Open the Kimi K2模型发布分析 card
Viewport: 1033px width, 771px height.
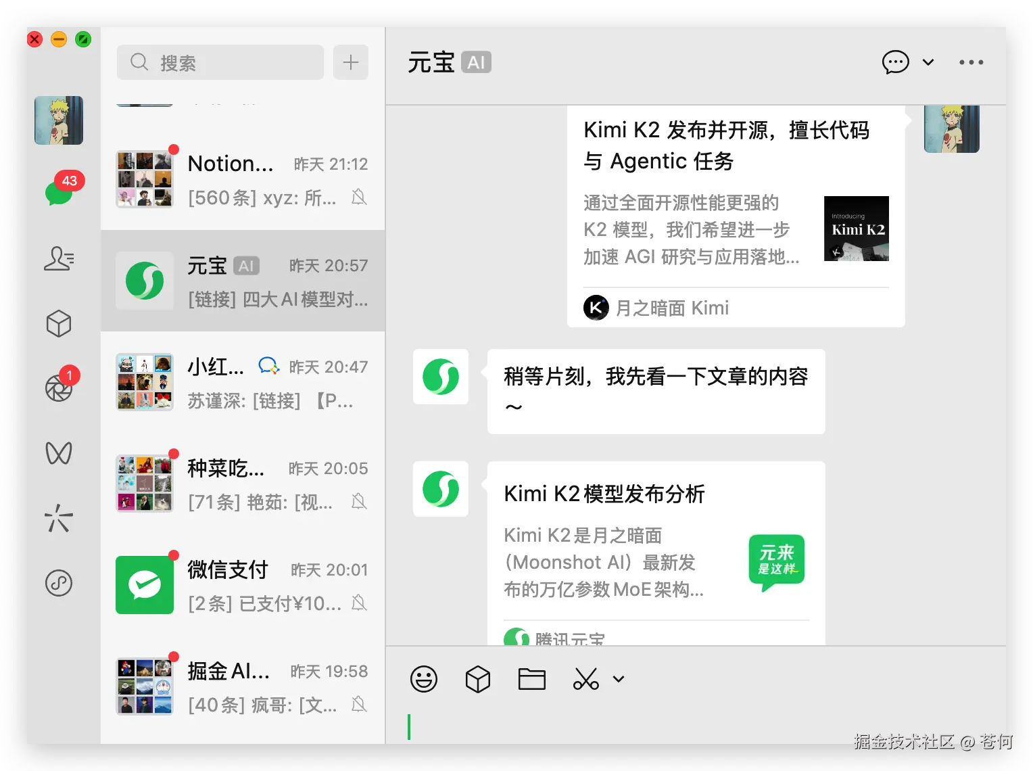tap(656, 553)
